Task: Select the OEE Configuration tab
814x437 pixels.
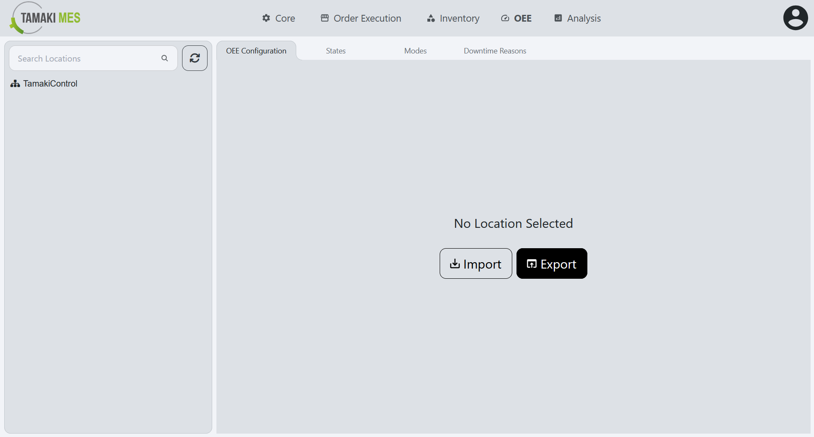Action: (x=256, y=50)
